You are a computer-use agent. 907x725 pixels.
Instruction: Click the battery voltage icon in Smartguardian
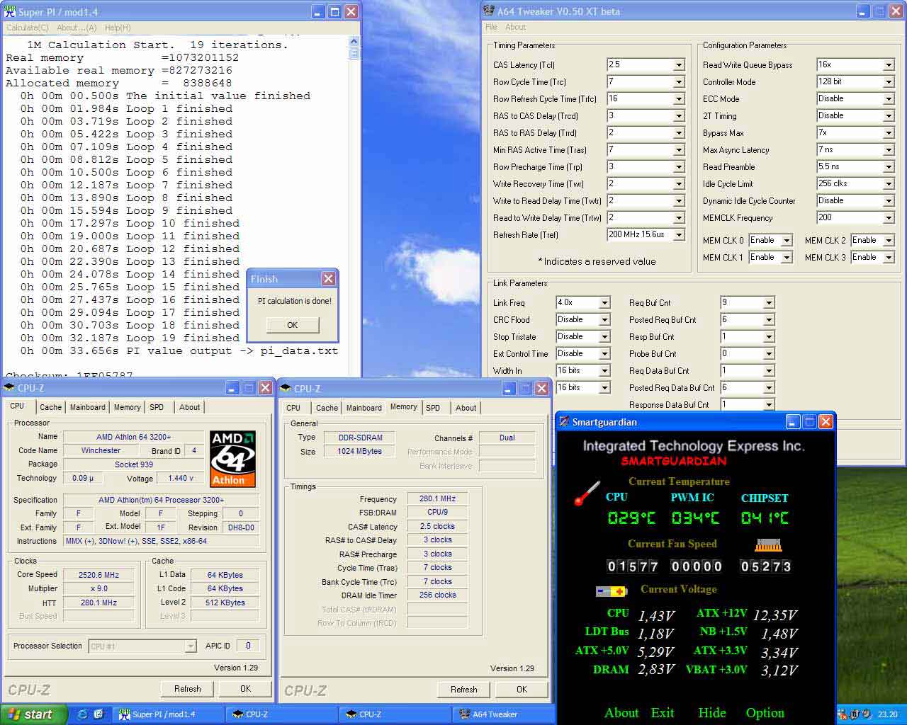pos(612,590)
